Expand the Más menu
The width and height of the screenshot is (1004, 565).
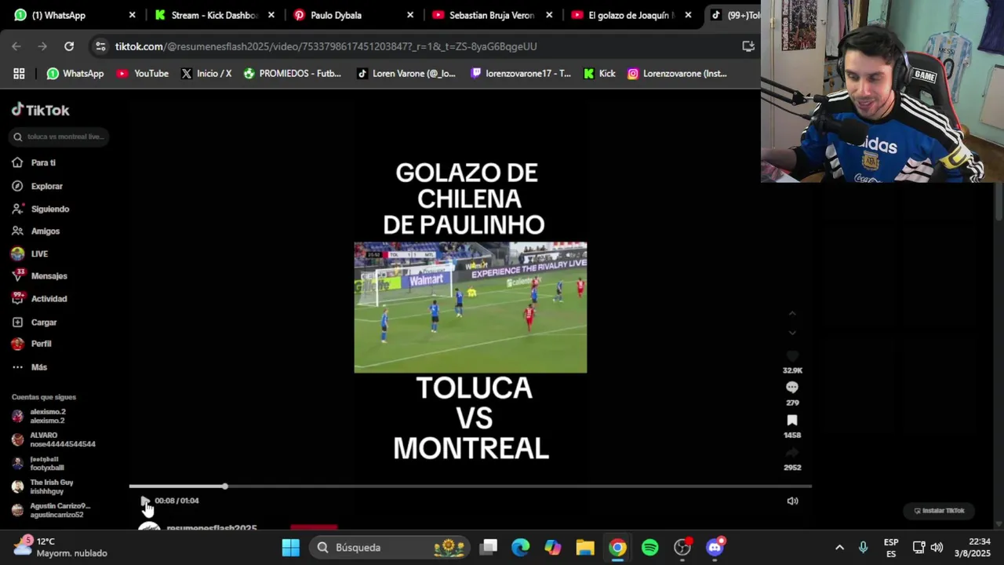coord(30,366)
